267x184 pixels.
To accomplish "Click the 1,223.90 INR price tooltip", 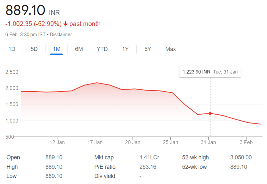I will (210, 72).
